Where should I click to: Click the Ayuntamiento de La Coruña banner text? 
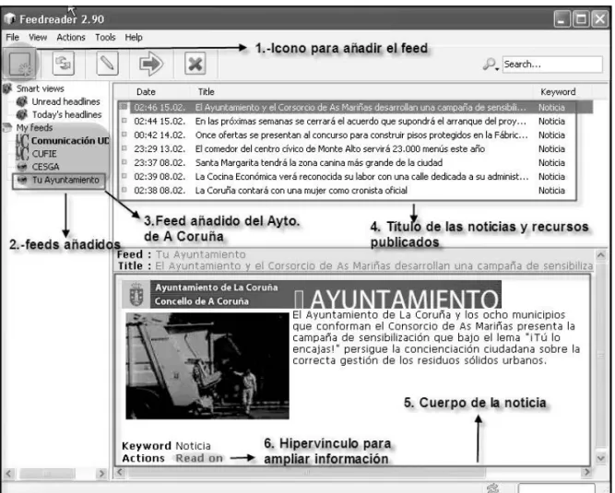pyautogui.click(x=216, y=288)
